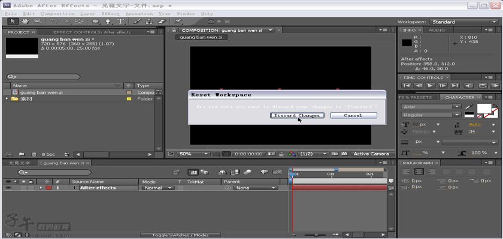Click the interpret footage icon in Project panel
This screenshot has height=239, width=503.
point(9,154)
